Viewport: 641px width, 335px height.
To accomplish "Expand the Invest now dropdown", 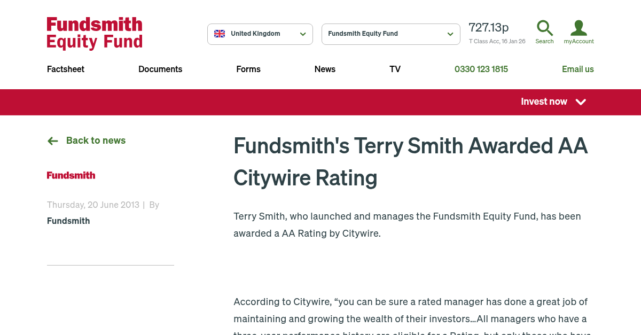I will [x=553, y=102].
